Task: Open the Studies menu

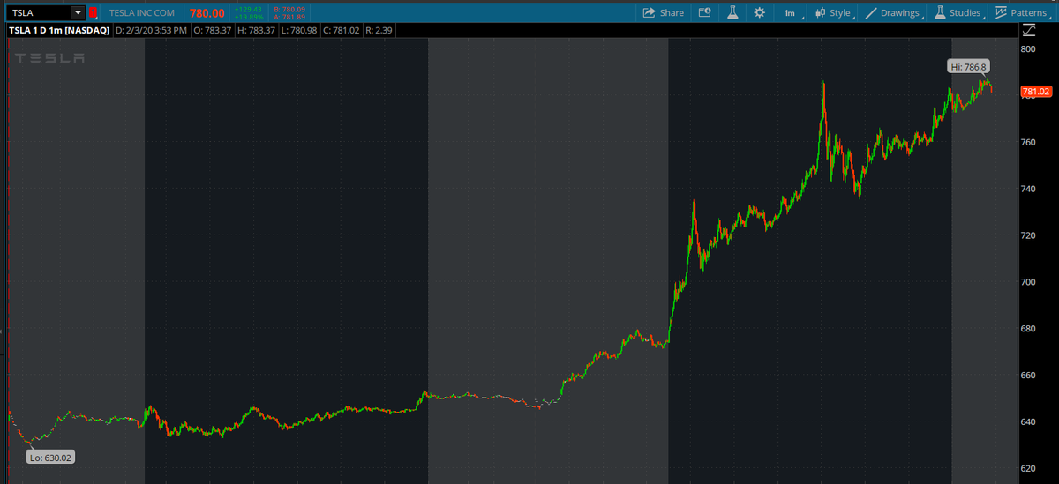Action: tap(958, 12)
